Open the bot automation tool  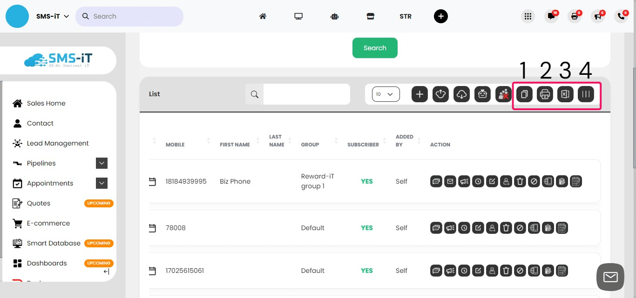(x=482, y=94)
